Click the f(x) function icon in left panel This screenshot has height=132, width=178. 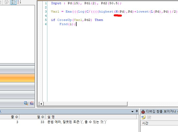(x=31, y=103)
